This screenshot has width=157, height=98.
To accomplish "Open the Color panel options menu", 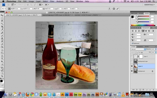I will coord(156,13).
